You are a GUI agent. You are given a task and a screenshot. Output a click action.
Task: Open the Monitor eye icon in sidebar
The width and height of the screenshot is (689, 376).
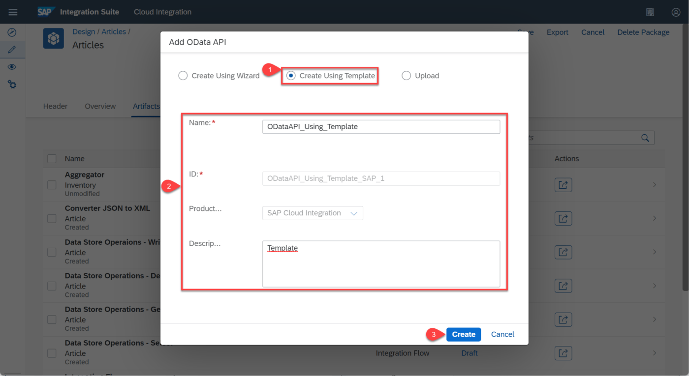tap(12, 67)
